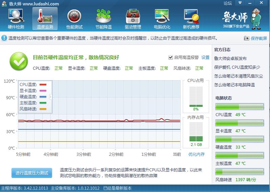Click the 120℃ axis label
Image resolution: width=270 pixels, height=192 pixels.
(9, 81)
